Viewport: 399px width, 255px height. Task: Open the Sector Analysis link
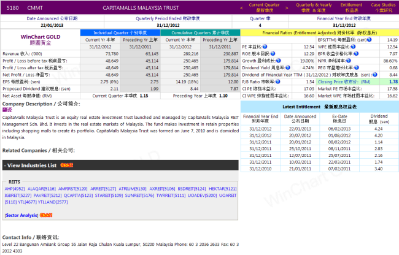click(x=21, y=215)
